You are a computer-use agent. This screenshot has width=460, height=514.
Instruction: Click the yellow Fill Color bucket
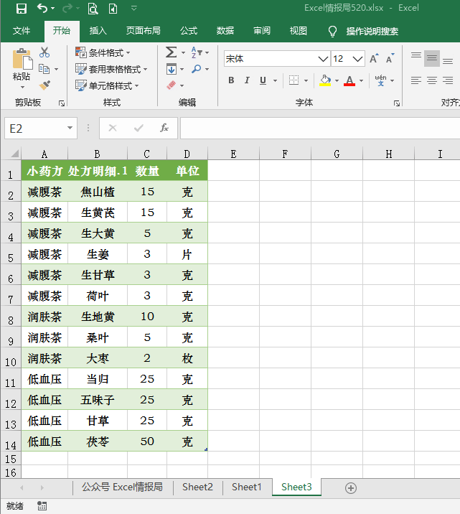click(325, 80)
